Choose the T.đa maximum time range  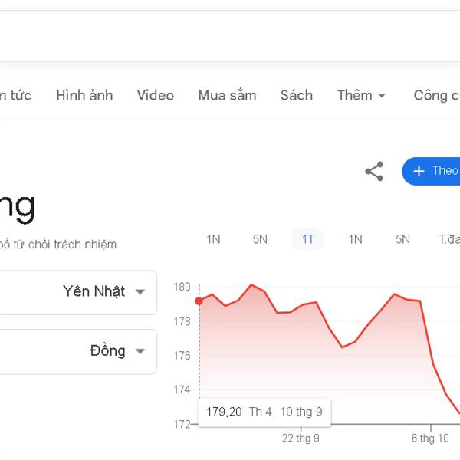click(449, 239)
